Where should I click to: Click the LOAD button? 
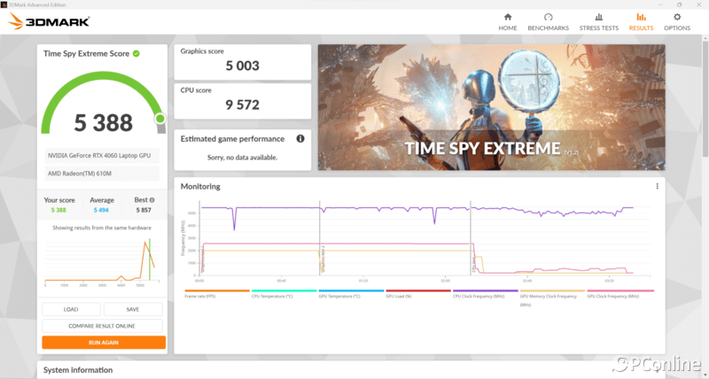tap(71, 309)
